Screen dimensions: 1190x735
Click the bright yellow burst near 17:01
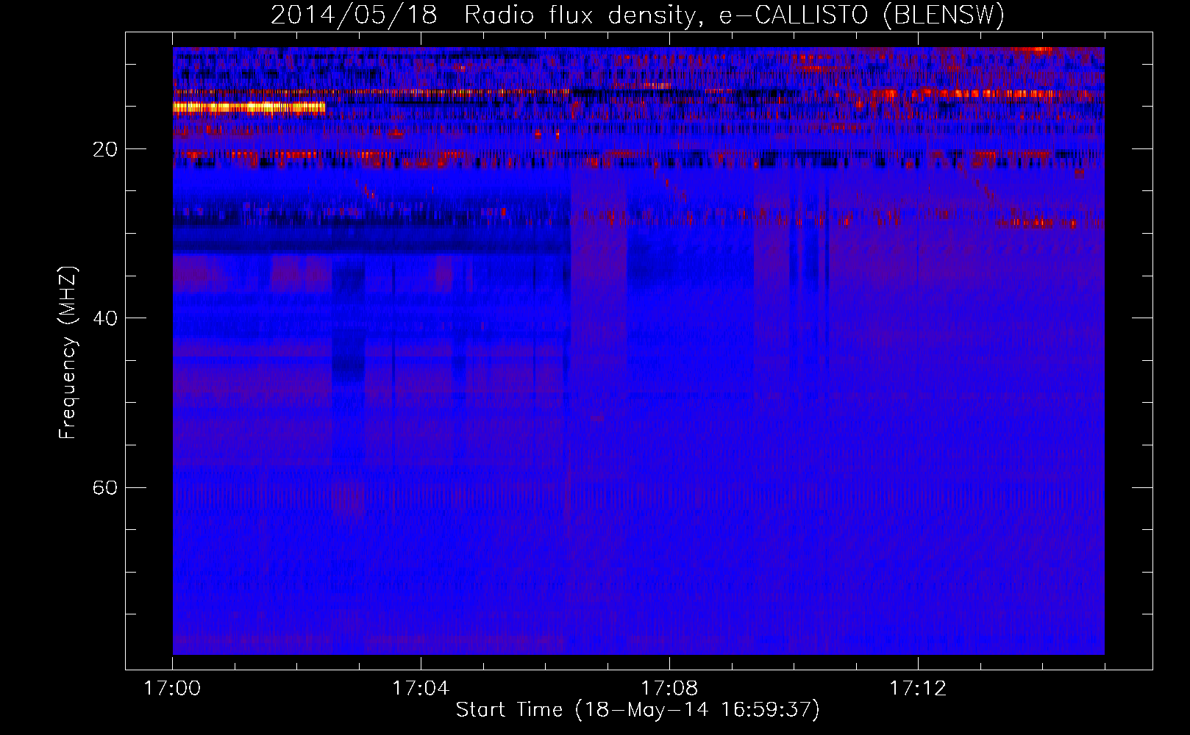coord(249,107)
